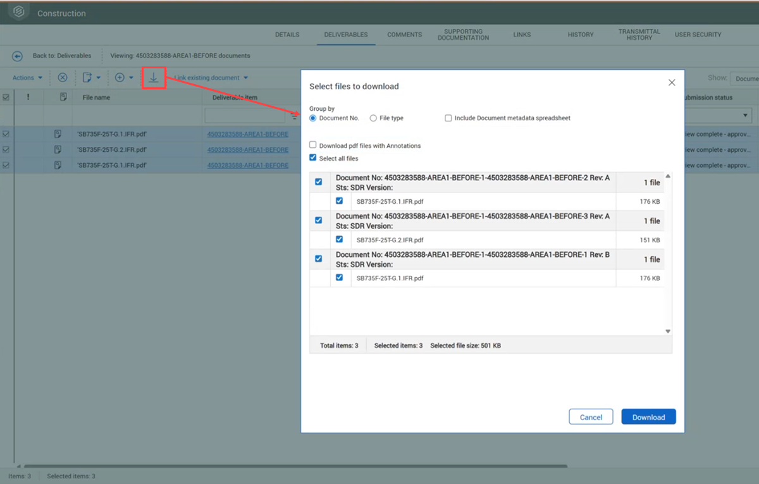
Task: Close the Select files to download dialog
Action: click(x=672, y=83)
